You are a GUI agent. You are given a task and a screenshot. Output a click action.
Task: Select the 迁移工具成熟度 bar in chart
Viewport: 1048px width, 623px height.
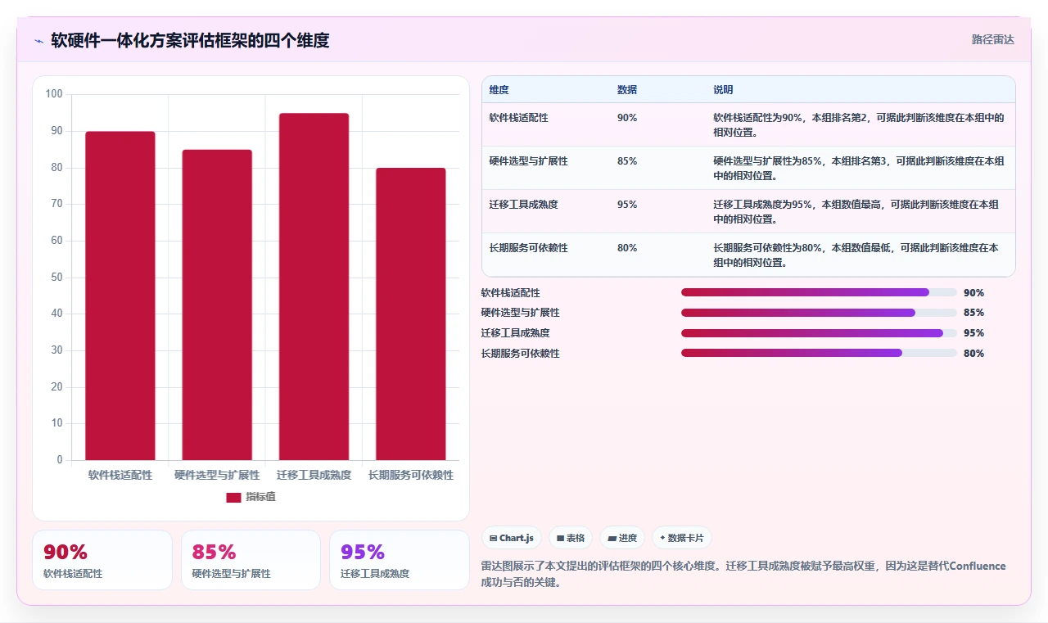(314, 287)
